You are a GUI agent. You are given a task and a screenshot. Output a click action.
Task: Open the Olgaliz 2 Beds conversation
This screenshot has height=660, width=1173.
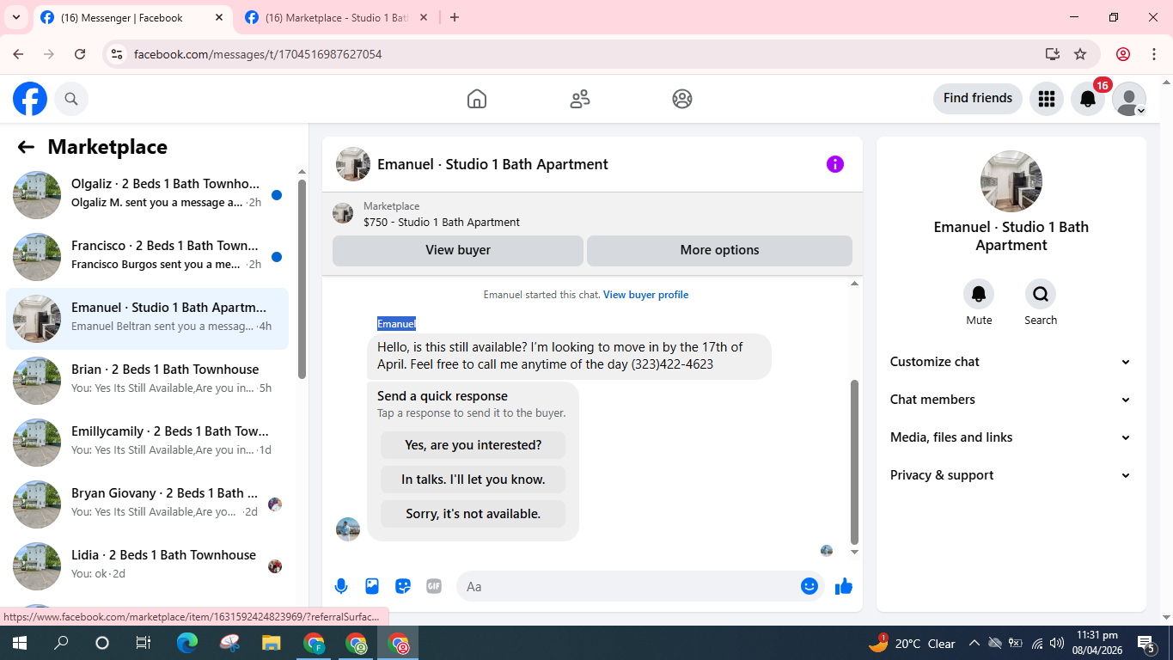point(148,195)
